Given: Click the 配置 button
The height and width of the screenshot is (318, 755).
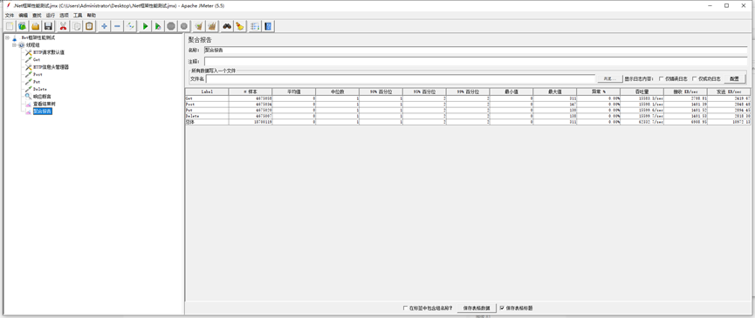Looking at the screenshot, I should pos(734,78).
